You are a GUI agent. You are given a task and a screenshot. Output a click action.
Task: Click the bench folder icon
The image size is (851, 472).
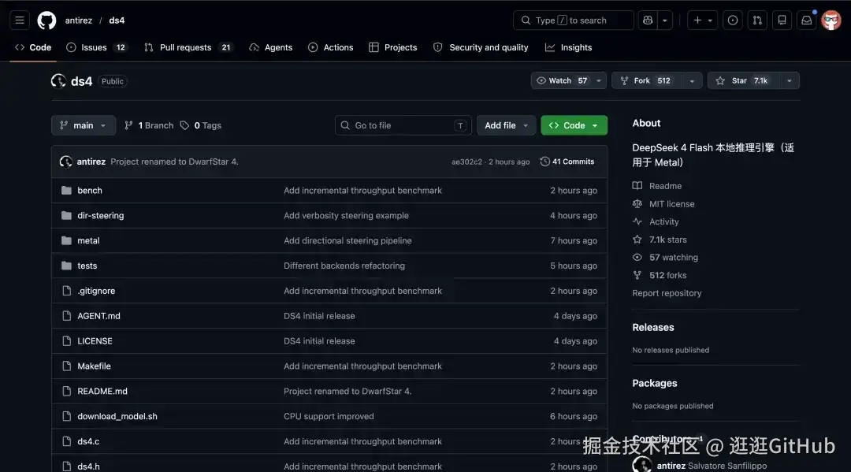66,191
